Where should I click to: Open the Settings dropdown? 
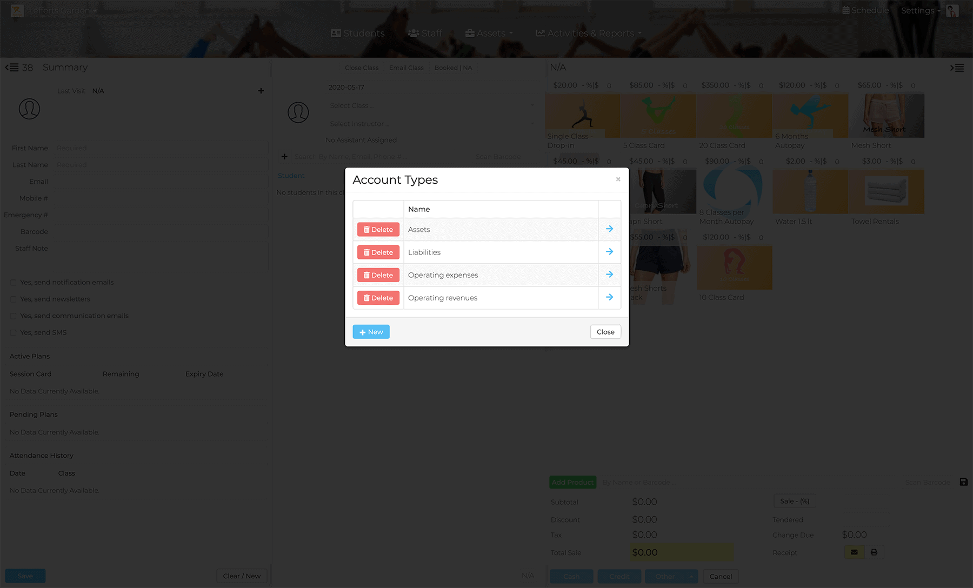(x=921, y=10)
